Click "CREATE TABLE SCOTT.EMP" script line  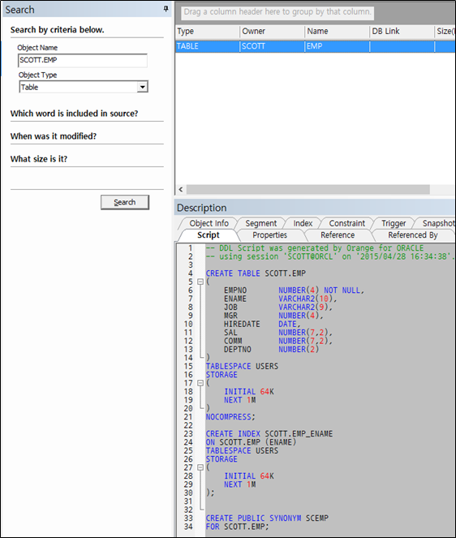point(256,273)
